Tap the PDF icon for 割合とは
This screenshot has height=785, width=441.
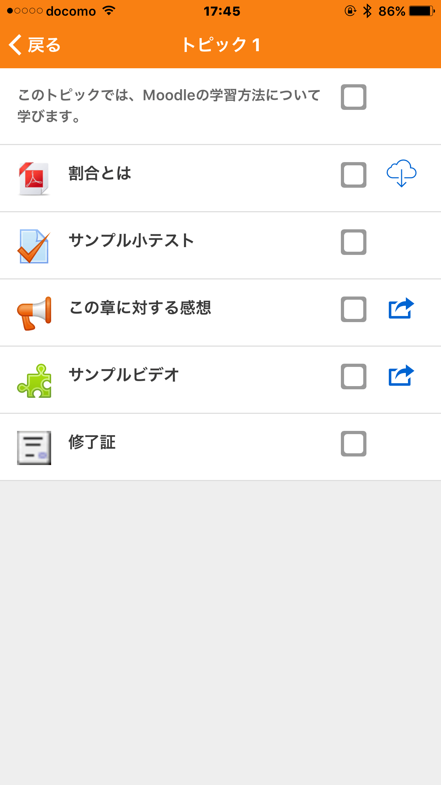point(34,178)
